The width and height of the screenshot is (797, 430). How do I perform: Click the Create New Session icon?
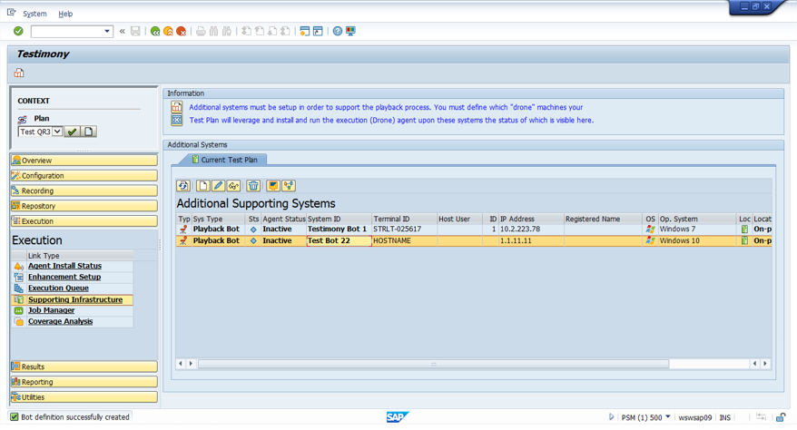click(x=305, y=32)
